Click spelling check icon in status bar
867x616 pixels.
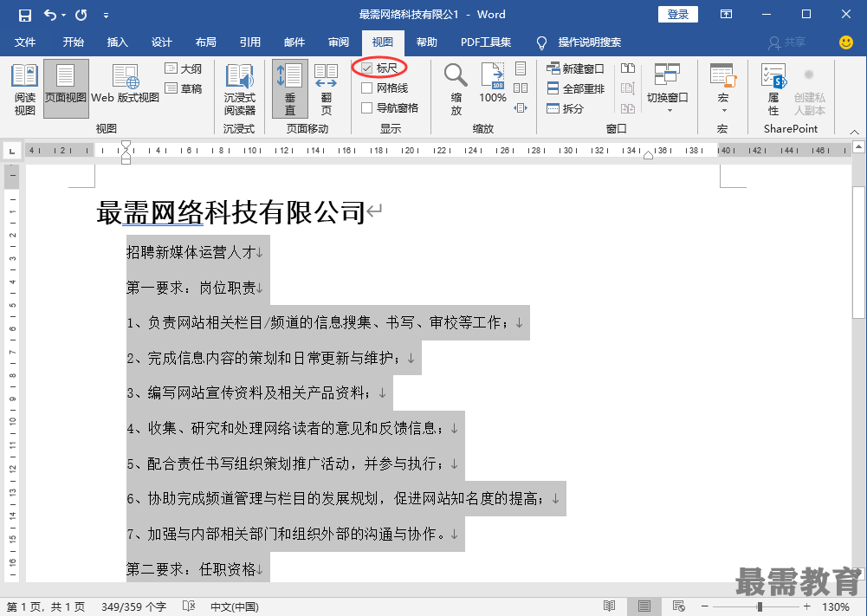pyautogui.click(x=189, y=606)
